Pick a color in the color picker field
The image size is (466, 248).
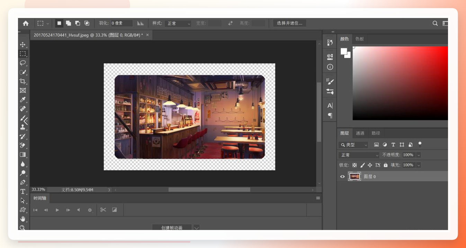pyautogui.click(x=400, y=83)
